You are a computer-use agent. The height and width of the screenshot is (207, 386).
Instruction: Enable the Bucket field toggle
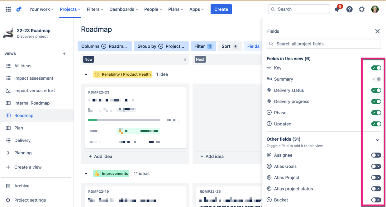click(376, 200)
